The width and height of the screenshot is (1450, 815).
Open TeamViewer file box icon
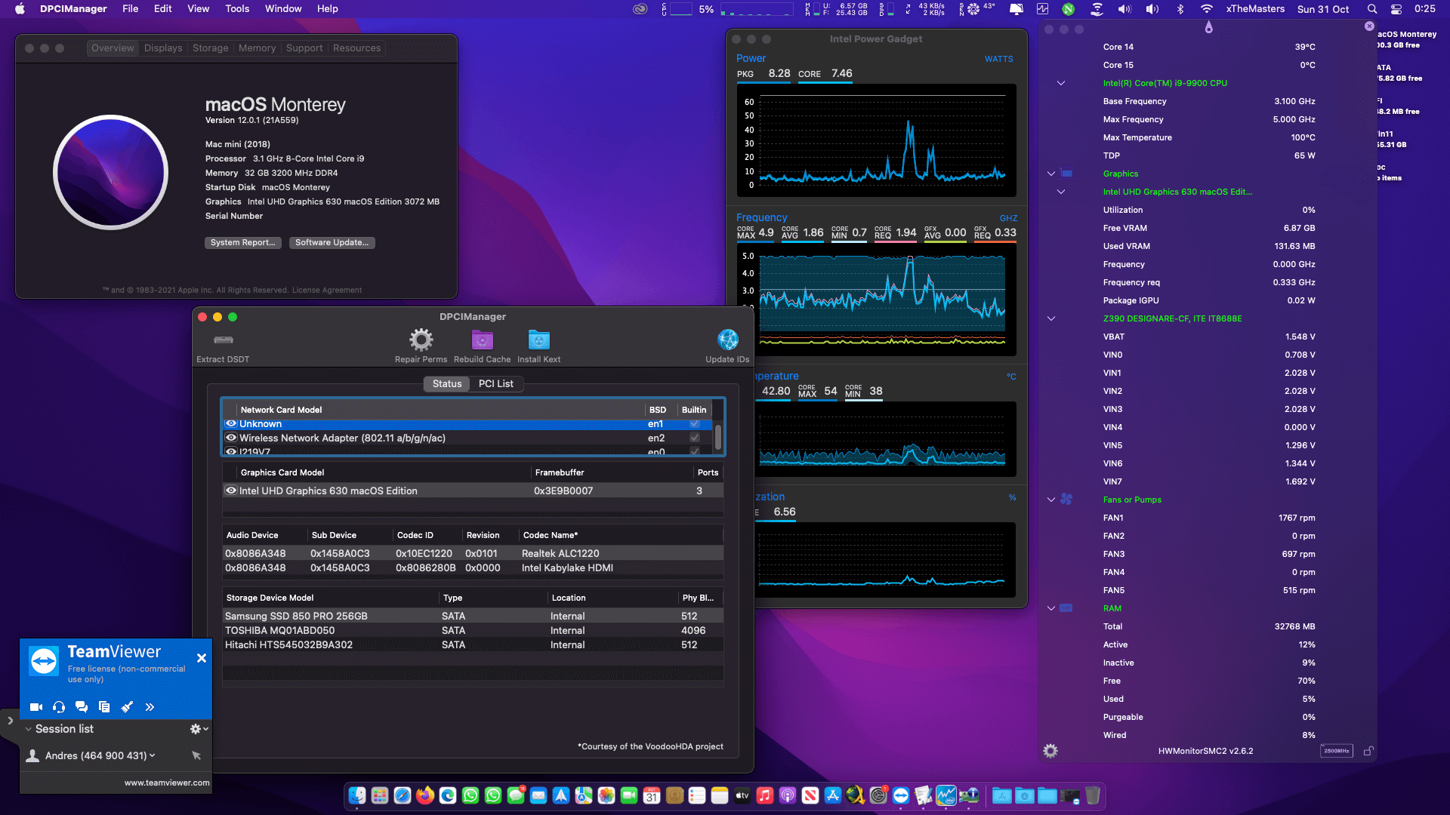click(104, 707)
